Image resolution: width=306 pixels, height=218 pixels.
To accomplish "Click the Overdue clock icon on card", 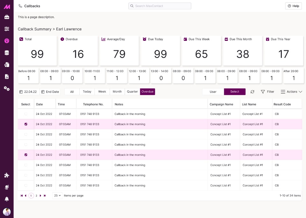I will click(62, 39).
